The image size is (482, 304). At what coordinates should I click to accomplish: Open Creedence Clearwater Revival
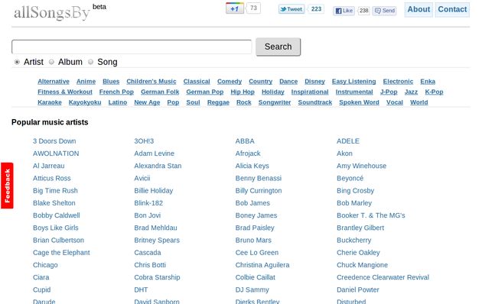point(383,277)
